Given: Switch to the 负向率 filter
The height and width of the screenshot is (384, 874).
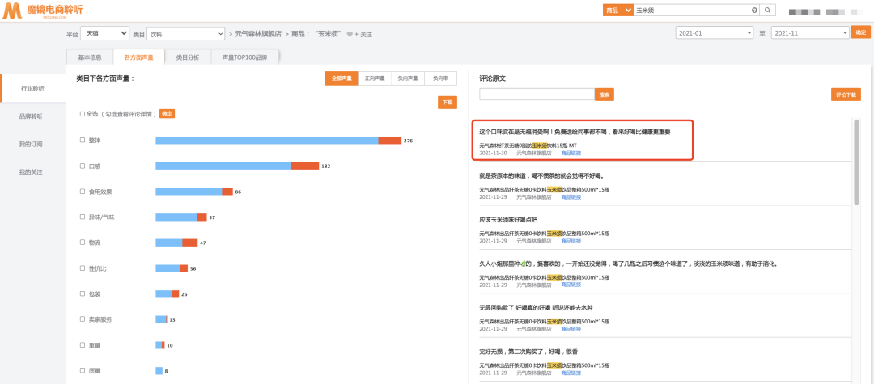Looking at the screenshot, I should tap(440, 78).
